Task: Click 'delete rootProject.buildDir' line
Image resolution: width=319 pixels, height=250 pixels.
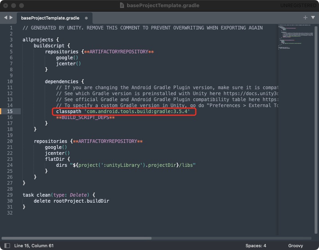Action: click(x=71, y=201)
